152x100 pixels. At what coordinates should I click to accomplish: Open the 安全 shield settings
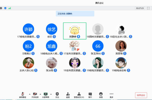[x=57, y=94]
